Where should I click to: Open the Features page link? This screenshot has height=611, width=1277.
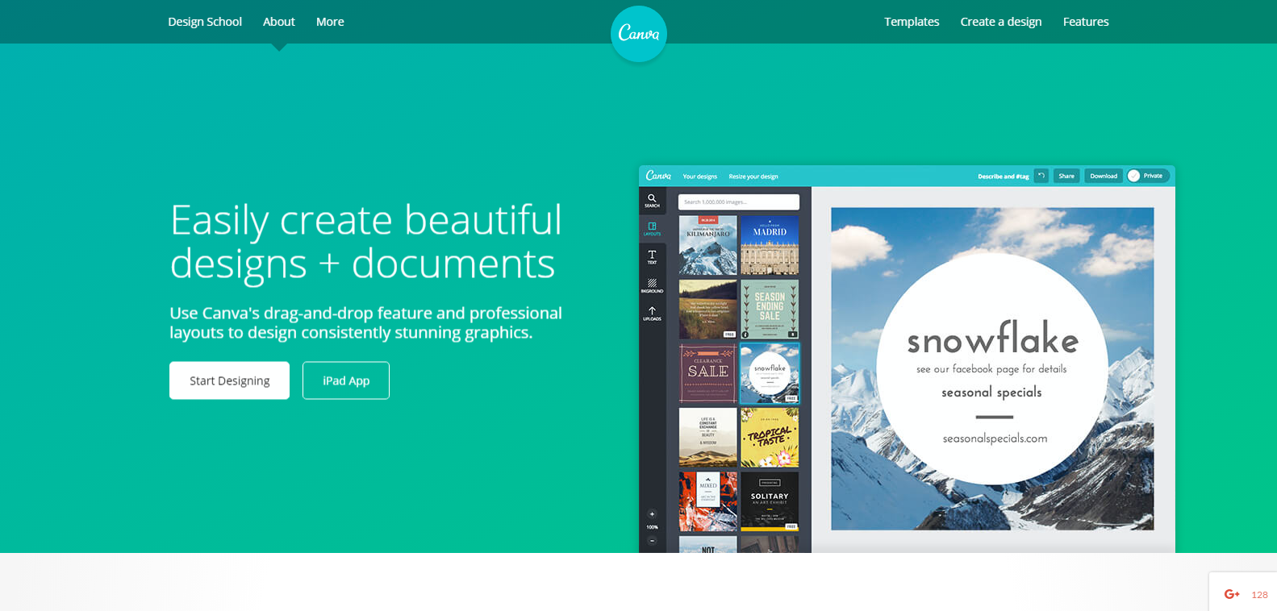(1086, 22)
